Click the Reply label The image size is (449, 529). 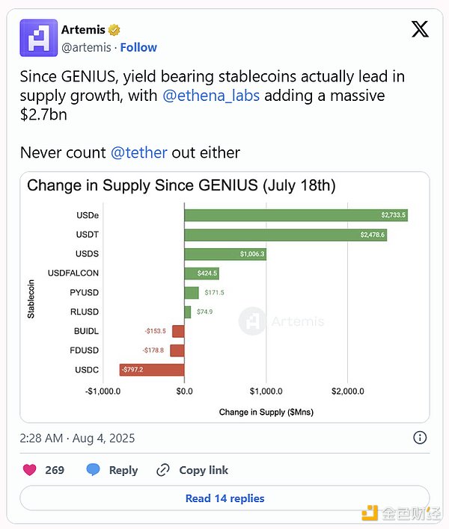pyautogui.click(x=123, y=470)
